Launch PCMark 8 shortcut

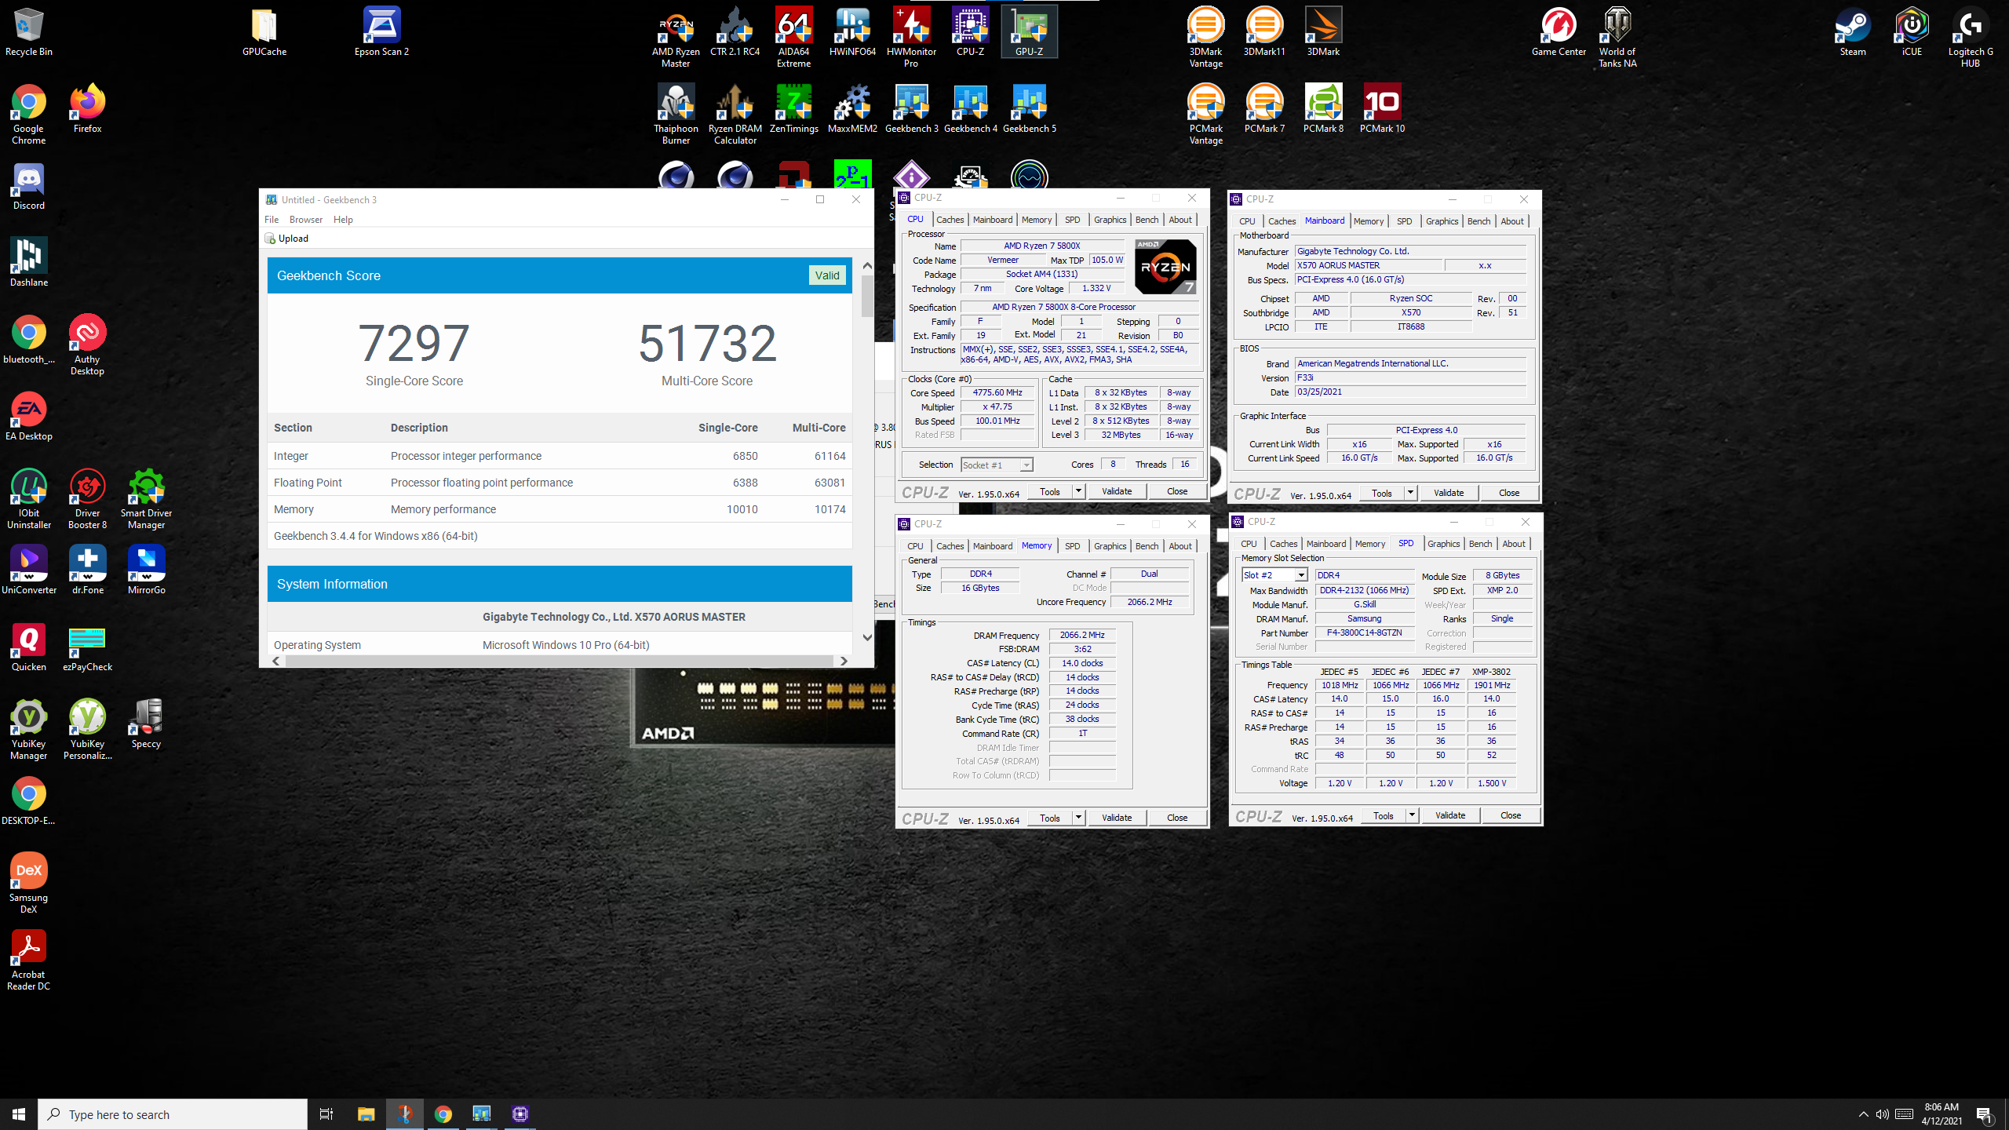[x=1323, y=110]
